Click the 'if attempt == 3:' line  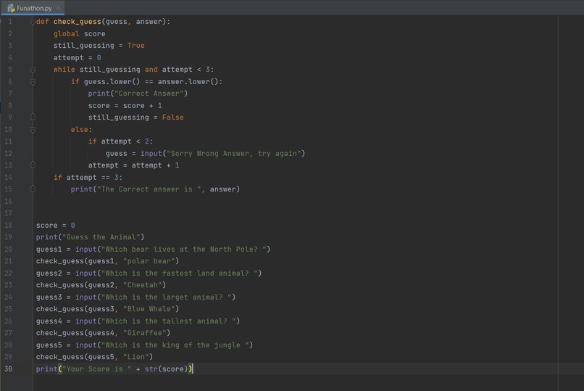click(88, 178)
